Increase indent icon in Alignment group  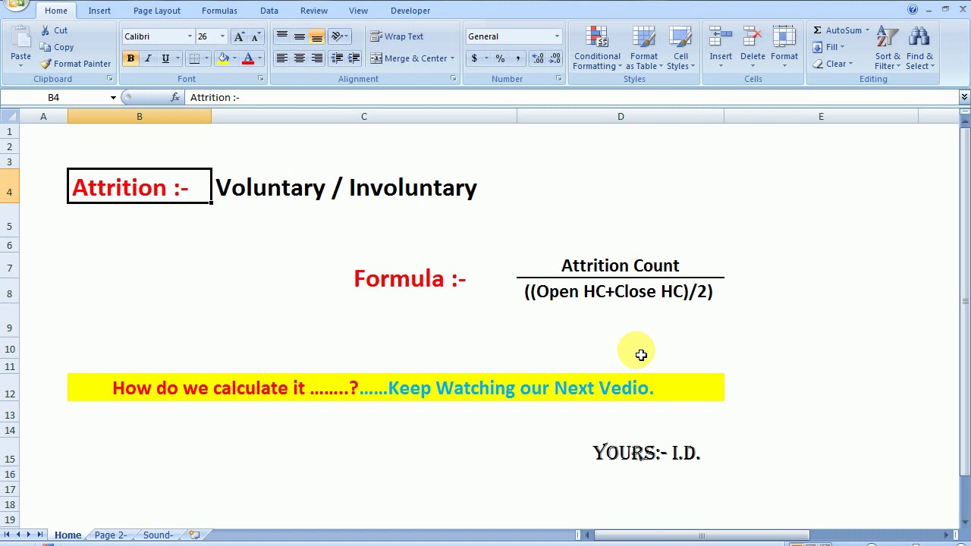point(354,58)
